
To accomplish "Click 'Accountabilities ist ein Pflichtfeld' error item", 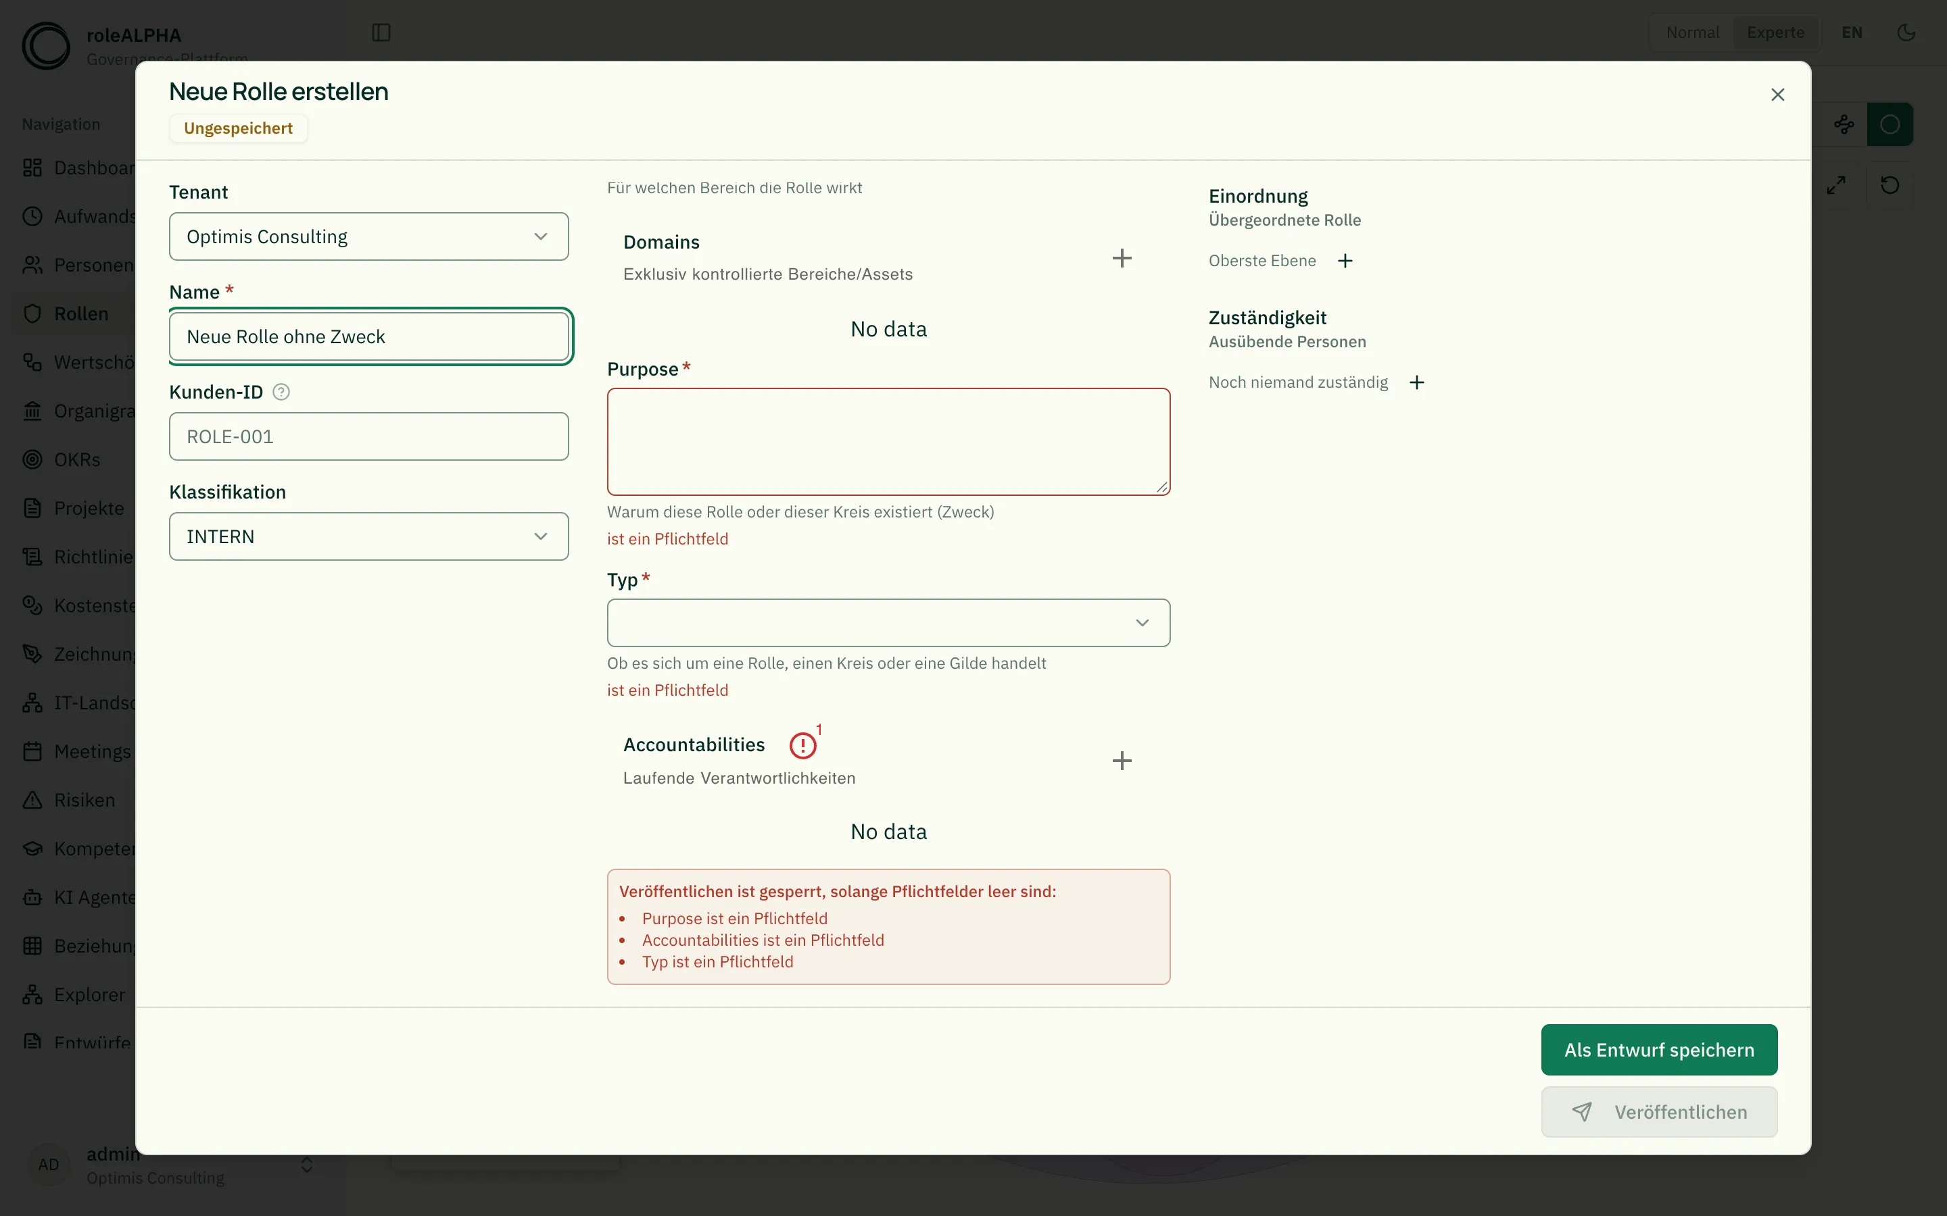I will click(762, 940).
